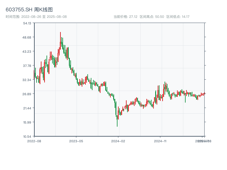Click the 10.54 y-axis price label

(27, 137)
